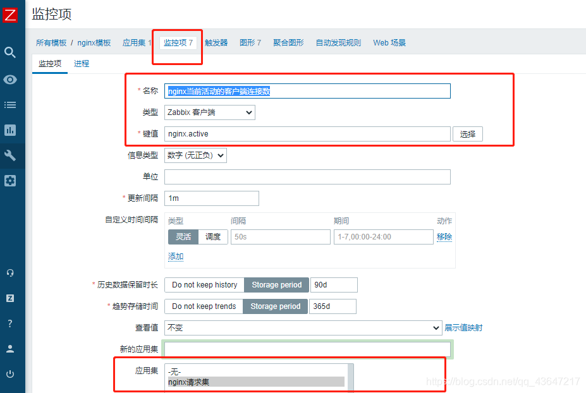Click the 应用集 list scrollbar
Screen dimensions: 586x393
click(351, 378)
